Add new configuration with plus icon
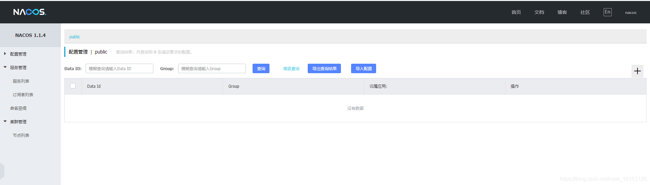This screenshot has width=650, height=185. click(x=637, y=71)
